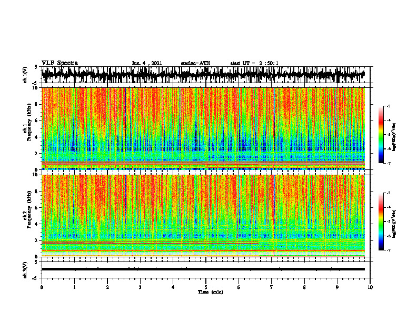
Task: Click the ch.1 spectrogram plot area
Action: (x=203, y=128)
